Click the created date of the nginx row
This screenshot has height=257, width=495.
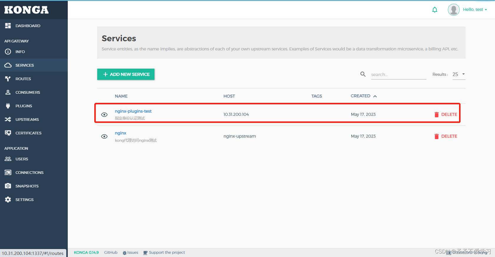(x=363, y=136)
